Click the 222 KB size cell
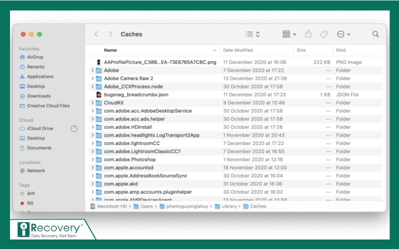This screenshot has height=249, width=399. [x=322, y=62]
